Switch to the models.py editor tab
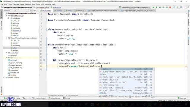190x107 pixels. click(x=80, y=11)
